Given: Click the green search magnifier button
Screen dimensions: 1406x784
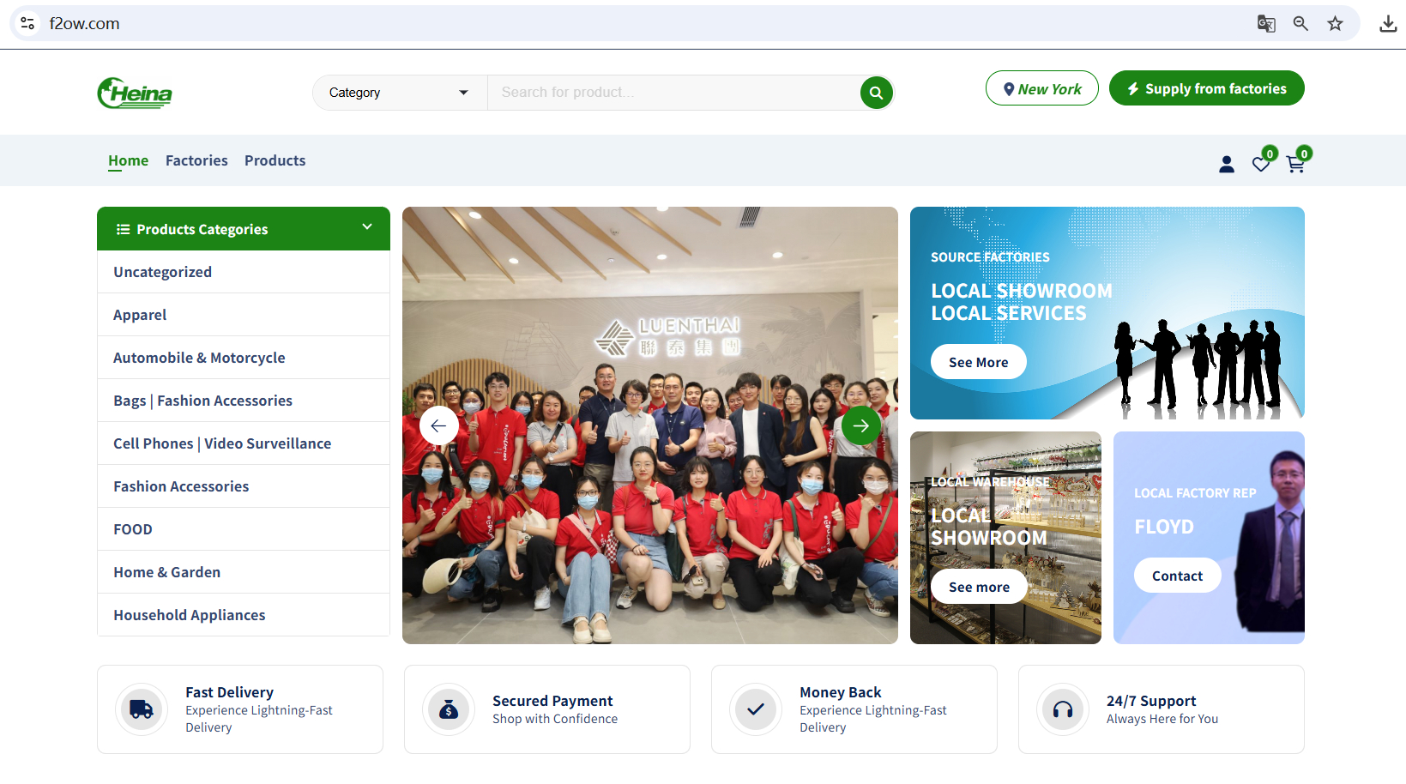Looking at the screenshot, I should [x=876, y=93].
